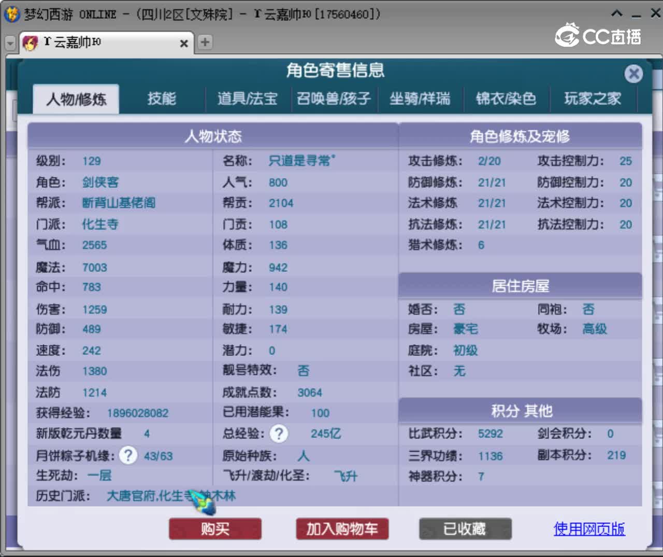Click the 生死劫 value 一层
Screen dimensions: 663x557
point(99,476)
